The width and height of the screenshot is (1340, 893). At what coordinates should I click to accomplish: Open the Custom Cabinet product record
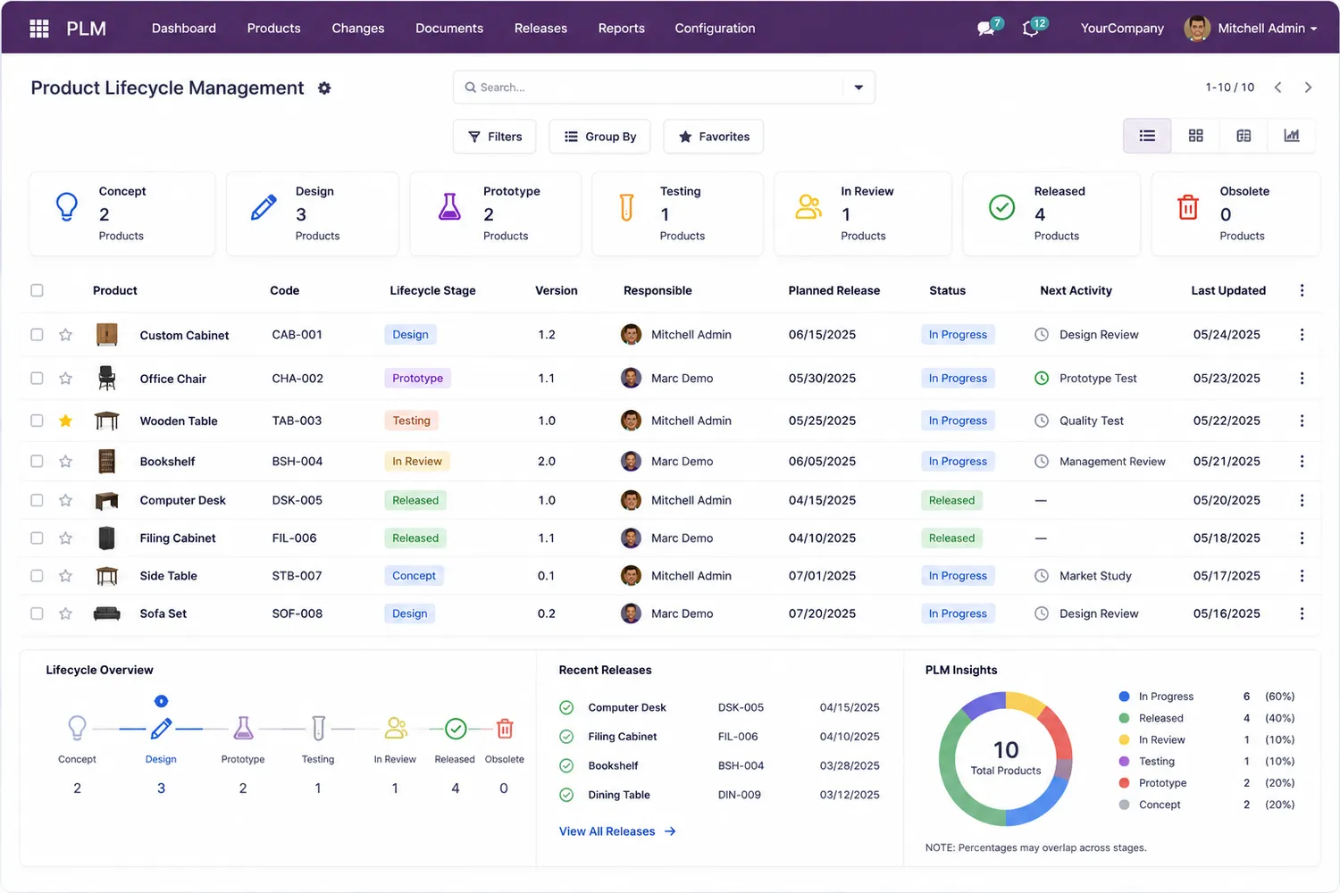184,336
